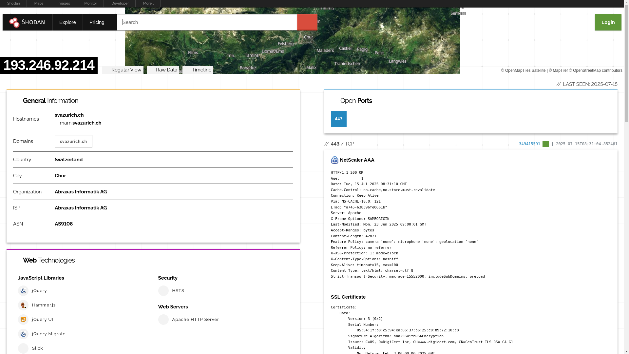Focus the Search input field
The height and width of the screenshot is (354, 629).
pos(207,22)
